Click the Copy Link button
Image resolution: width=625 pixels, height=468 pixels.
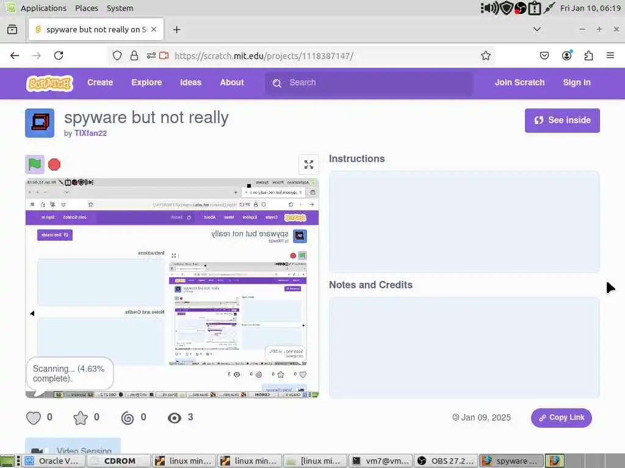(x=562, y=418)
